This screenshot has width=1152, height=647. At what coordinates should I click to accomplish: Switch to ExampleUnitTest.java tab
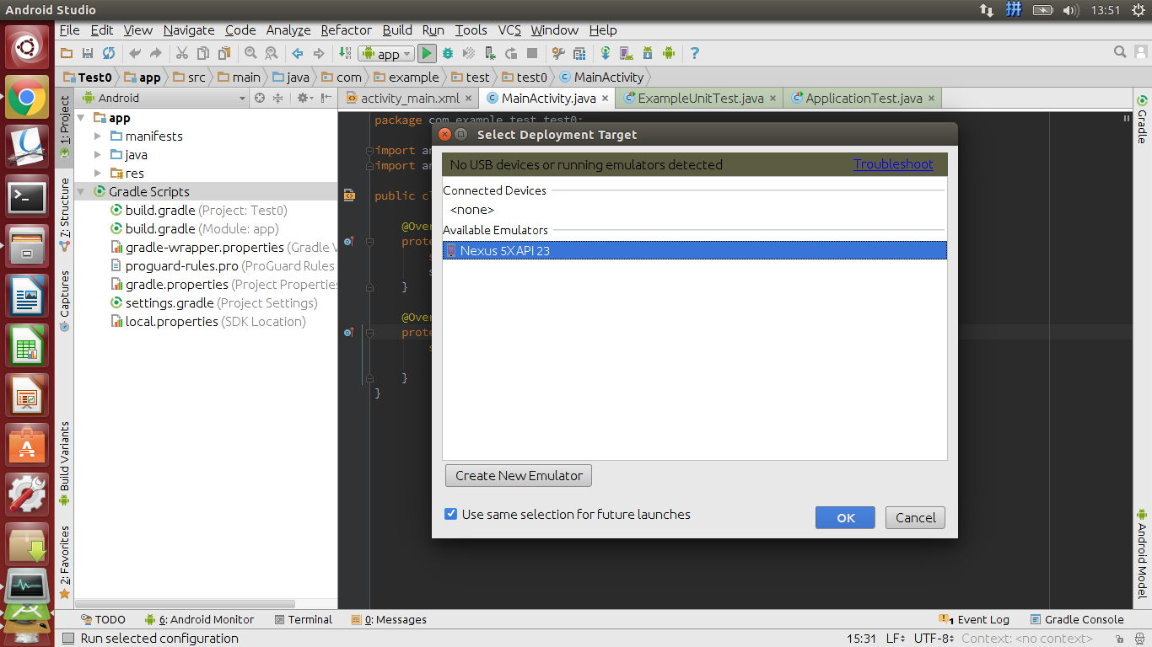pyautogui.click(x=700, y=98)
